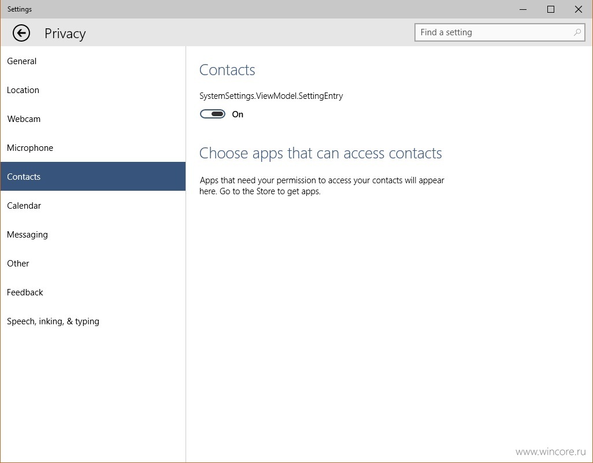Toggle the Contacts access switch off
Screen dimensions: 593x463
click(x=213, y=114)
